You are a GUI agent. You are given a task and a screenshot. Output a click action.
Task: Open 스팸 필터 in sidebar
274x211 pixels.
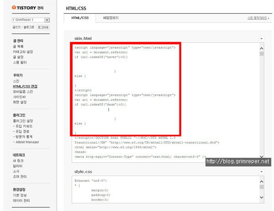[20, 62]
